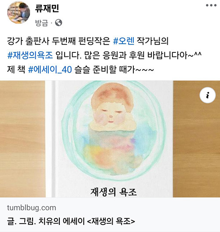The width and height of the screenshot is (220, 232).
Task: Open the three-dot post options menu
Action: point(211,5)
